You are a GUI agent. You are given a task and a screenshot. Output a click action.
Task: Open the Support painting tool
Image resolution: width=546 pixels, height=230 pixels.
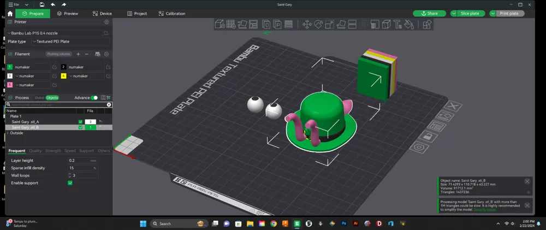(375, 25)
